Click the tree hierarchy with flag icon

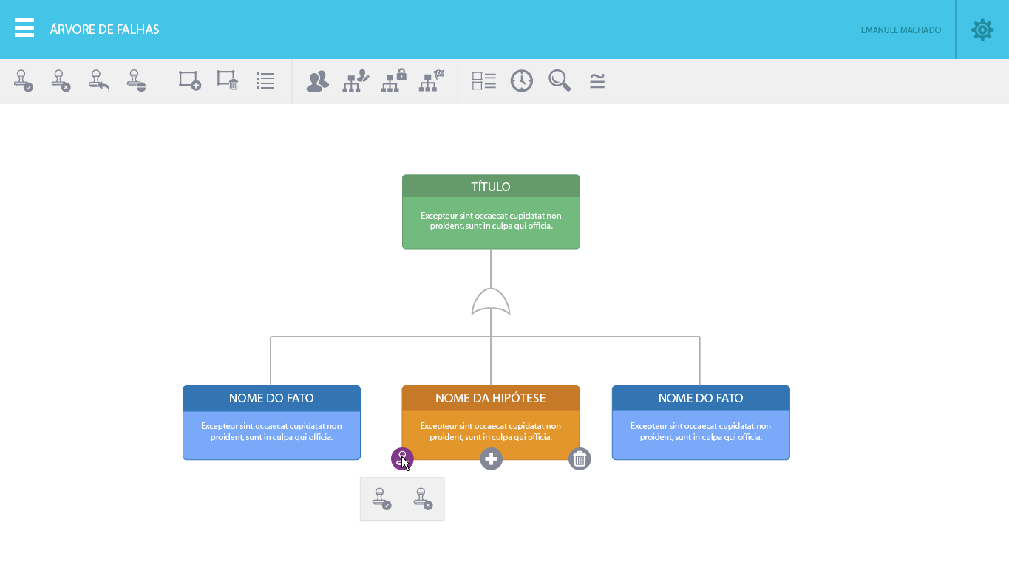tap(432, 80)
